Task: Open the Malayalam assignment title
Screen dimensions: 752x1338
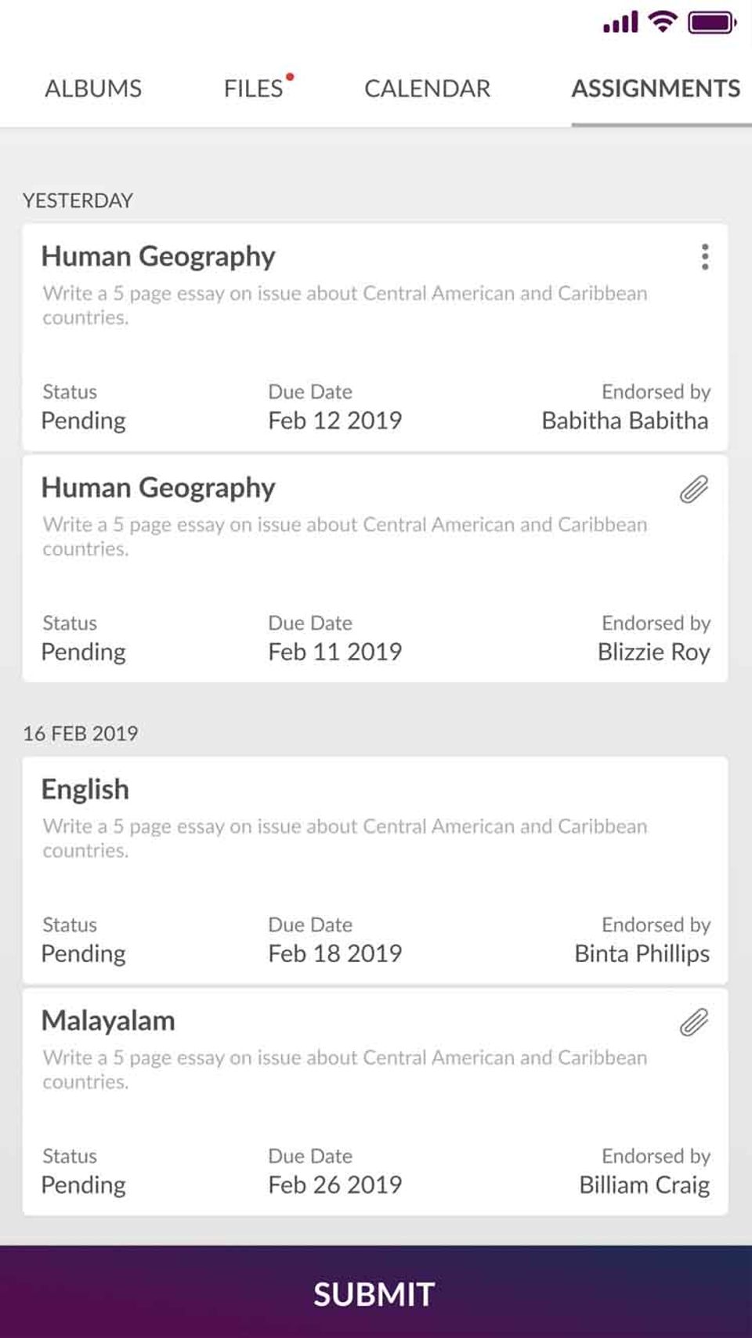Action: pos(108,1021)
